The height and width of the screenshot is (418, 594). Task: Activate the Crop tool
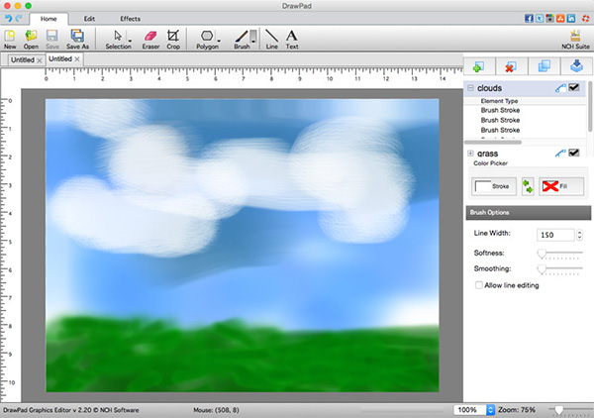[x=173, y=39]
